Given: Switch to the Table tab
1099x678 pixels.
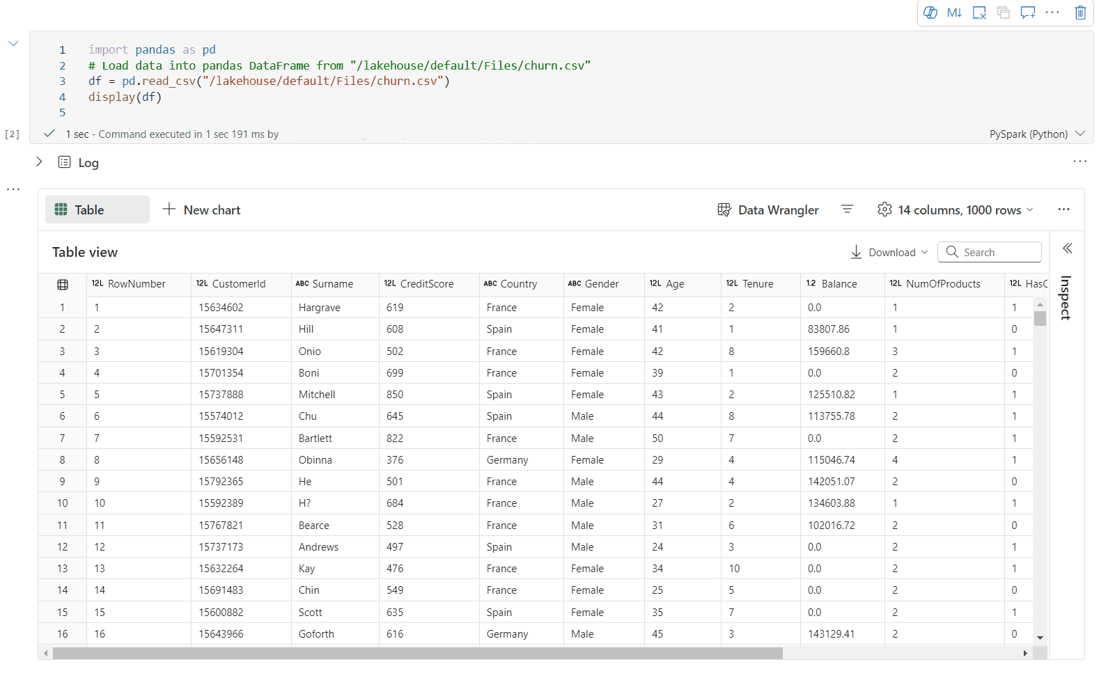Looking at the screenshot, I should point(98,210).
